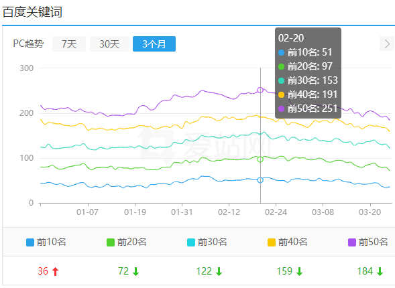Click the 01-07 x-axis date label
The height and width of the screenshot is (288, 395).
pyautogui.click(x=87, y=212)
